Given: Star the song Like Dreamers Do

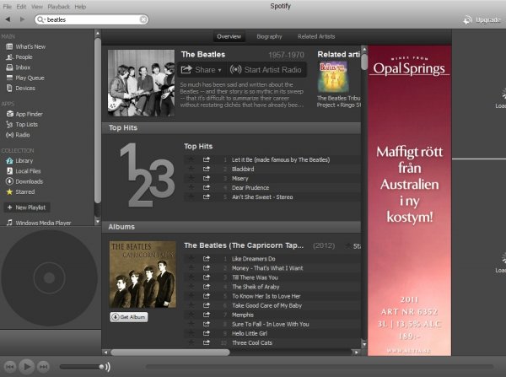Looking at the screenshot, I should [191, 259].
